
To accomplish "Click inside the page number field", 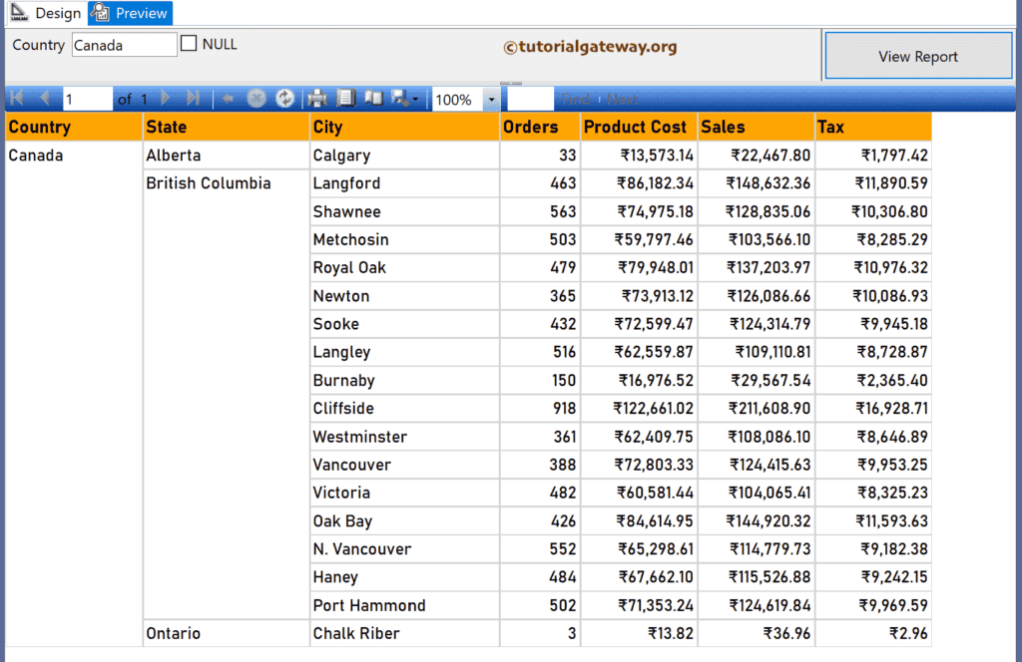I will click(87, 98).
